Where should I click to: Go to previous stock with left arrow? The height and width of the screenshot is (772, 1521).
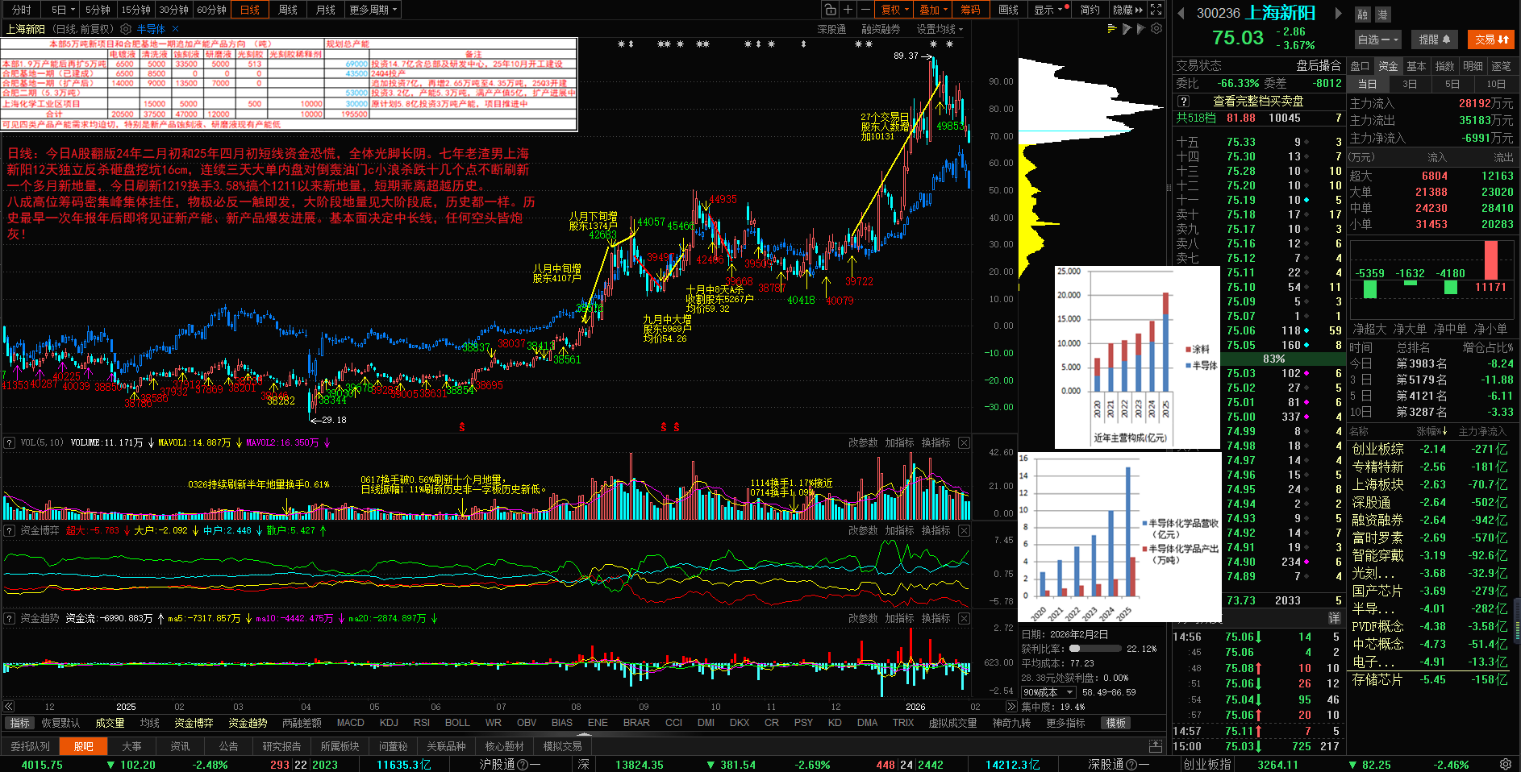coord(1181,13)
